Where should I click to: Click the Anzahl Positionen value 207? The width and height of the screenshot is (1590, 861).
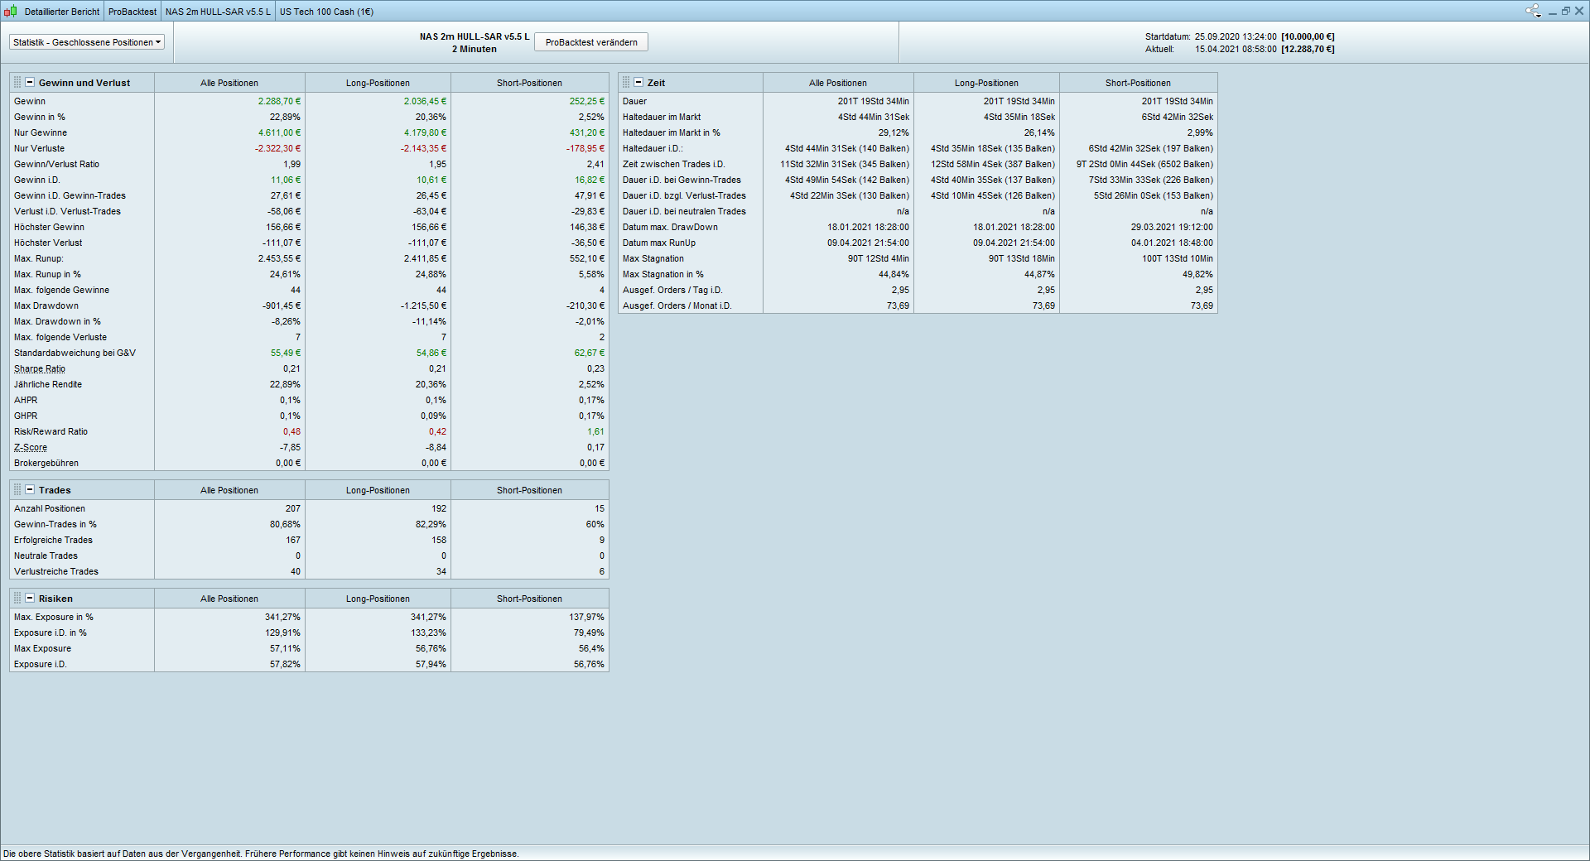(x=293, y=509)
